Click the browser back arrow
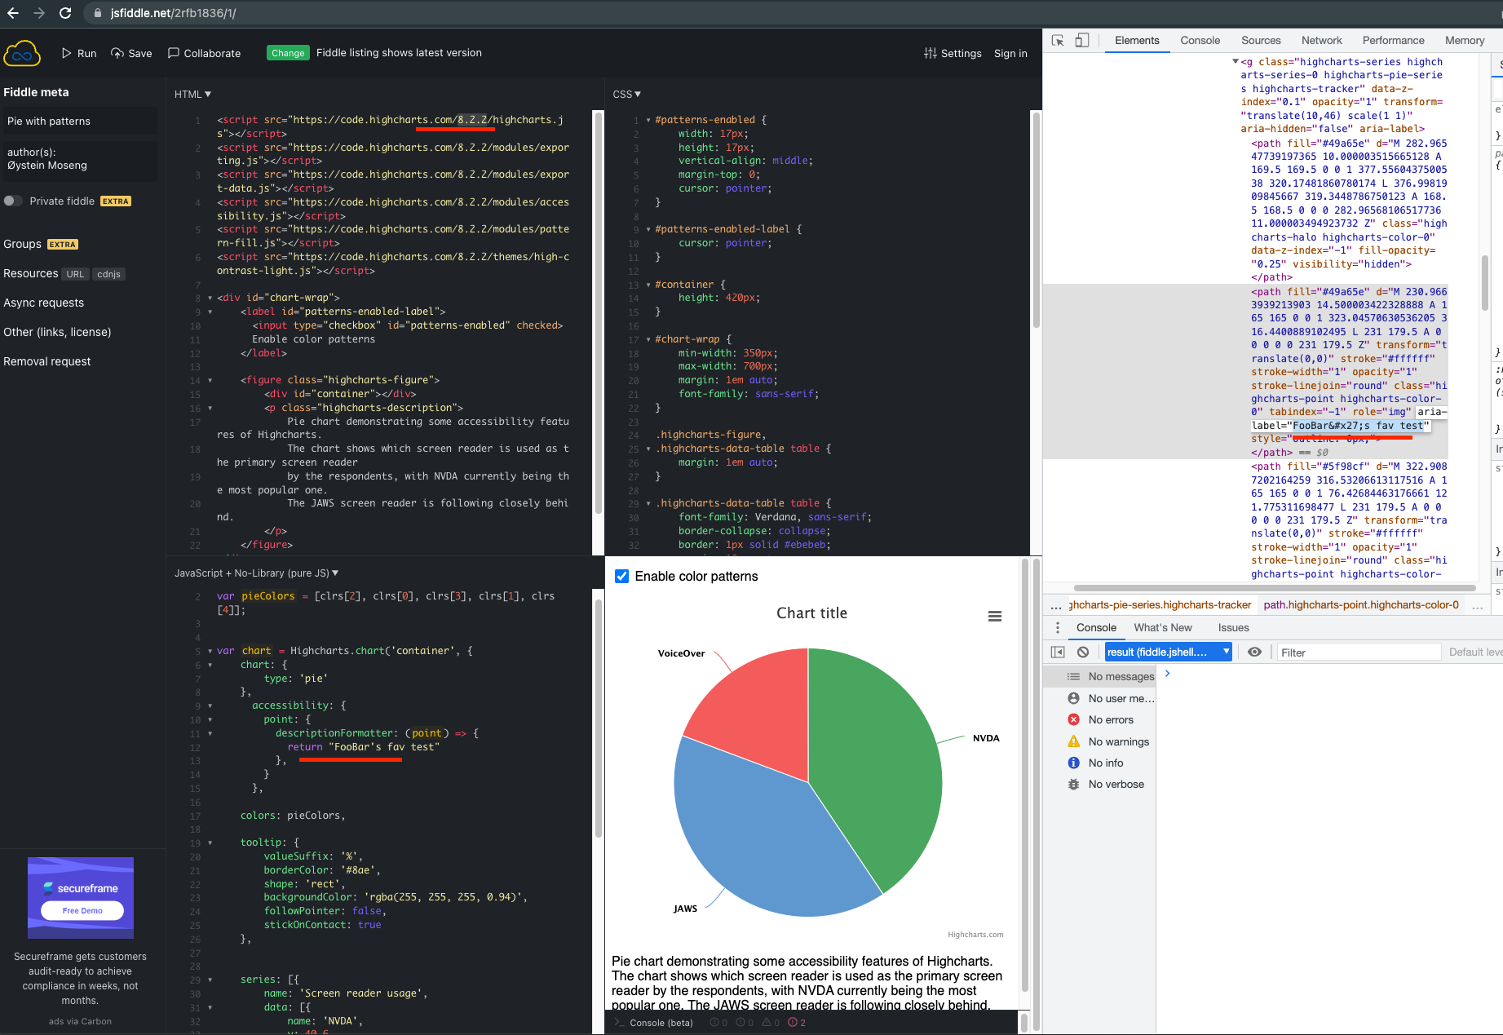This screenshot has width=1503, height=1035. (12, 13)
